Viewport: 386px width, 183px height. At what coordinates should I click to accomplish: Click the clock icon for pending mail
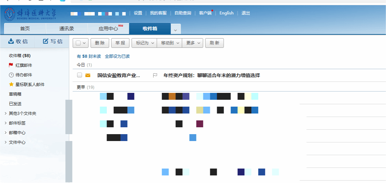[x=11, y=75]
